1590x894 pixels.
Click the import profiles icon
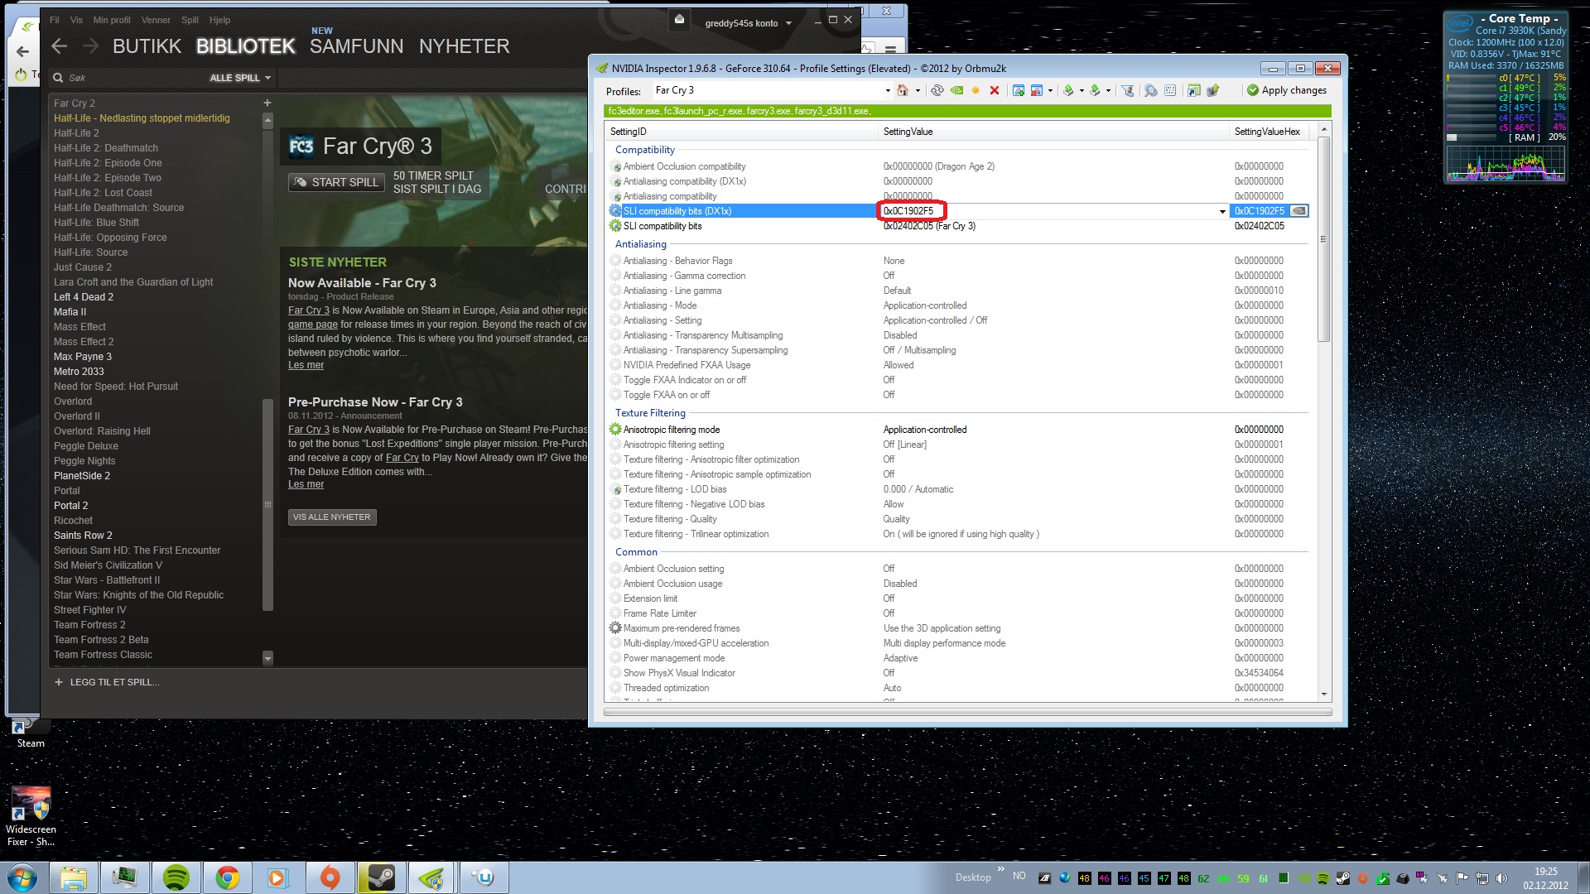[x=1095, y=90]
